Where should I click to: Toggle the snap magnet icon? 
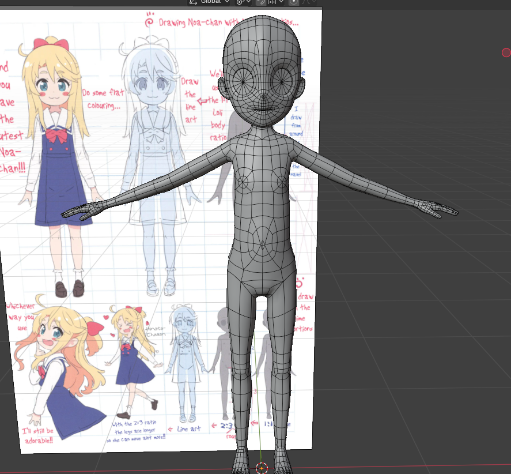pyautogui.click(x=261, y=2)
